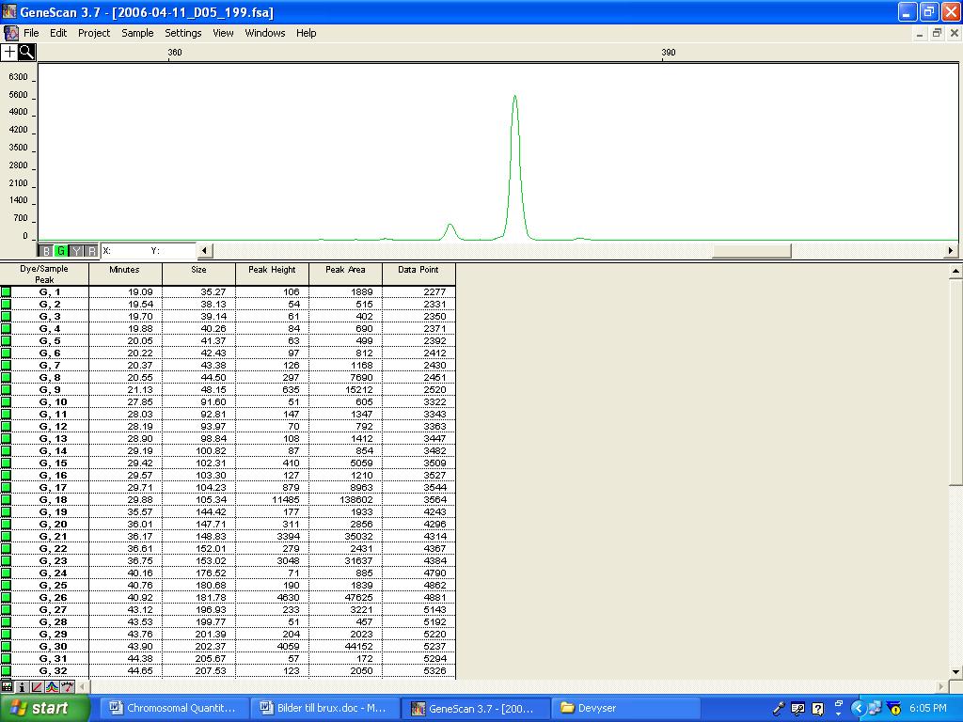Click the security alert shield tray icon

point(893,709)
